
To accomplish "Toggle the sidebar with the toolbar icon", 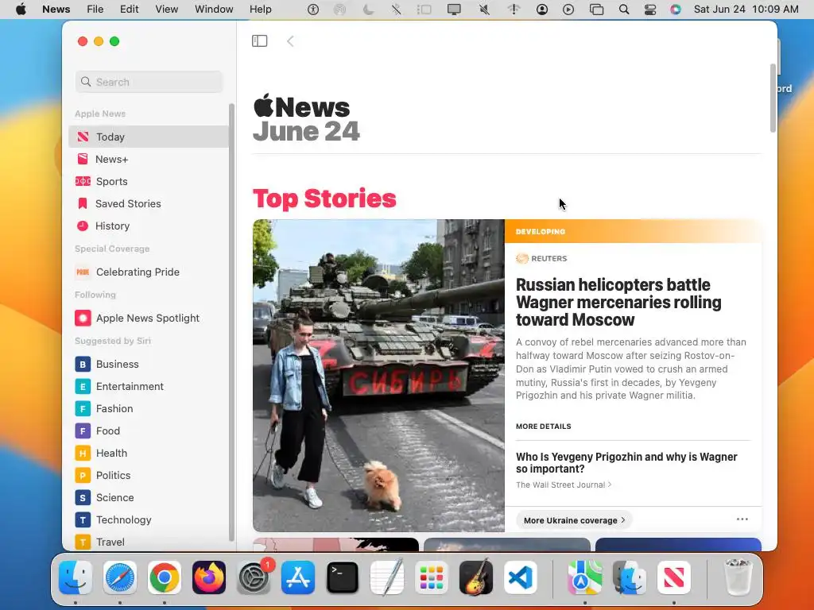I will (x=260, y=41).
